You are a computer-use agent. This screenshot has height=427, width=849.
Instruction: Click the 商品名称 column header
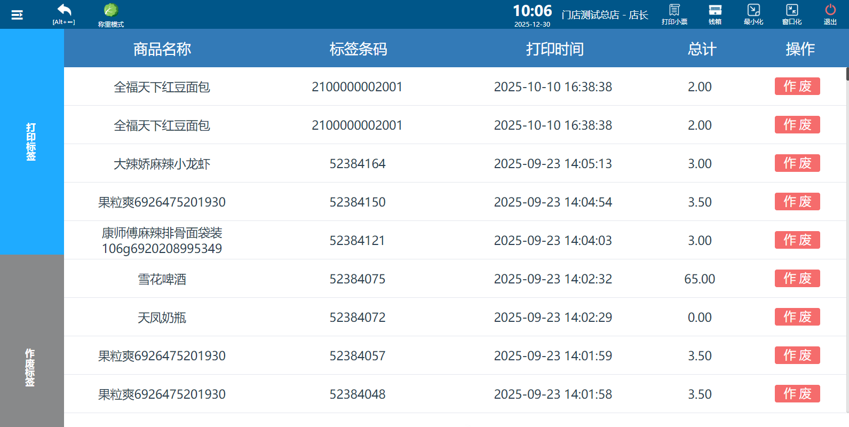pos(162,49)
